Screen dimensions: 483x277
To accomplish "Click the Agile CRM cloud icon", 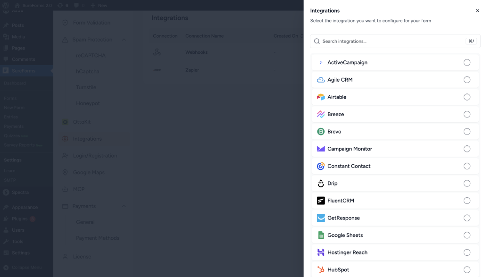I will point(321,80).
